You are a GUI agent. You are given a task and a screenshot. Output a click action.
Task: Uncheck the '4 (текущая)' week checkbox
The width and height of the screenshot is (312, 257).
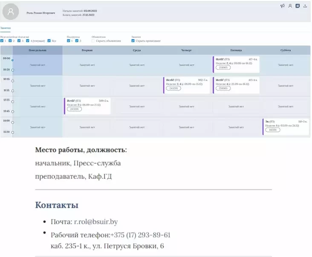(28, 41)
